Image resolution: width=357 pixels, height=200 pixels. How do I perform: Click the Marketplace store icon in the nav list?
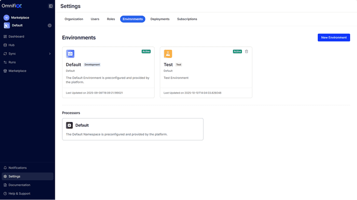(x=5, y=71)
